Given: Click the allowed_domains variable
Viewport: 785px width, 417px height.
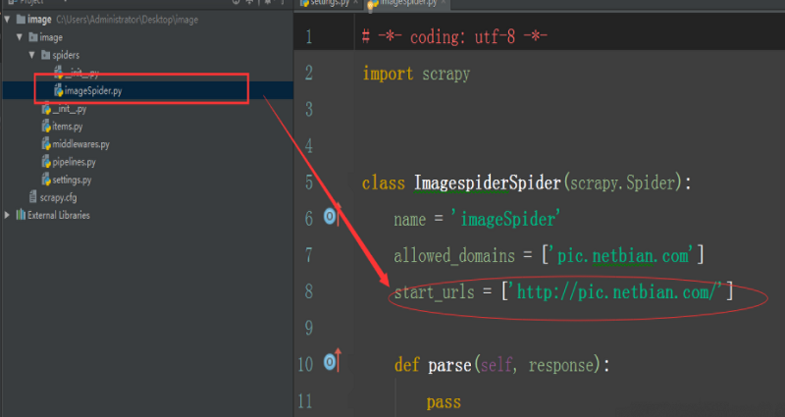Looking at the screenshot, I should [454, 256].
